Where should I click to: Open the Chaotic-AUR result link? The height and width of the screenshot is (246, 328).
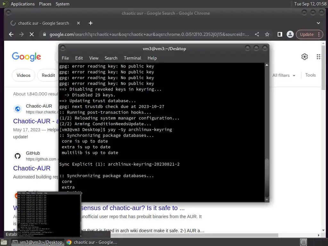pyautogui.click(x=36, y=121)
